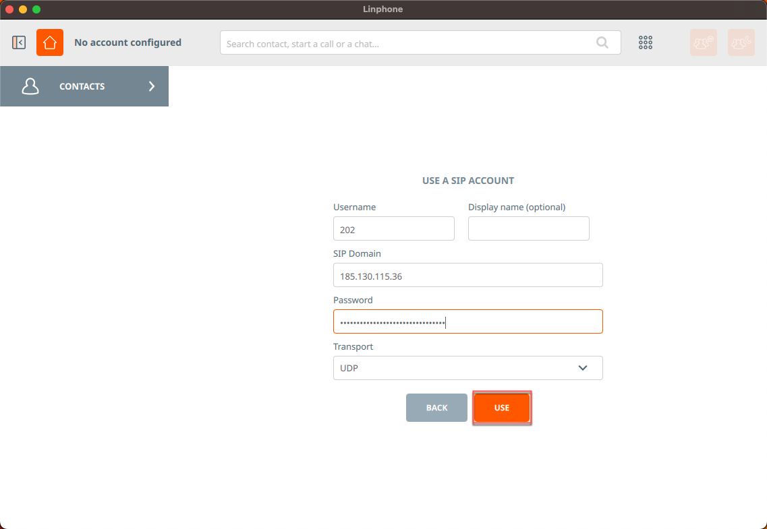This screenshot has width=767, height=529.
Task: Start a group chat via top-right icon
Action: pyautogui.click(x=703, y=42)
